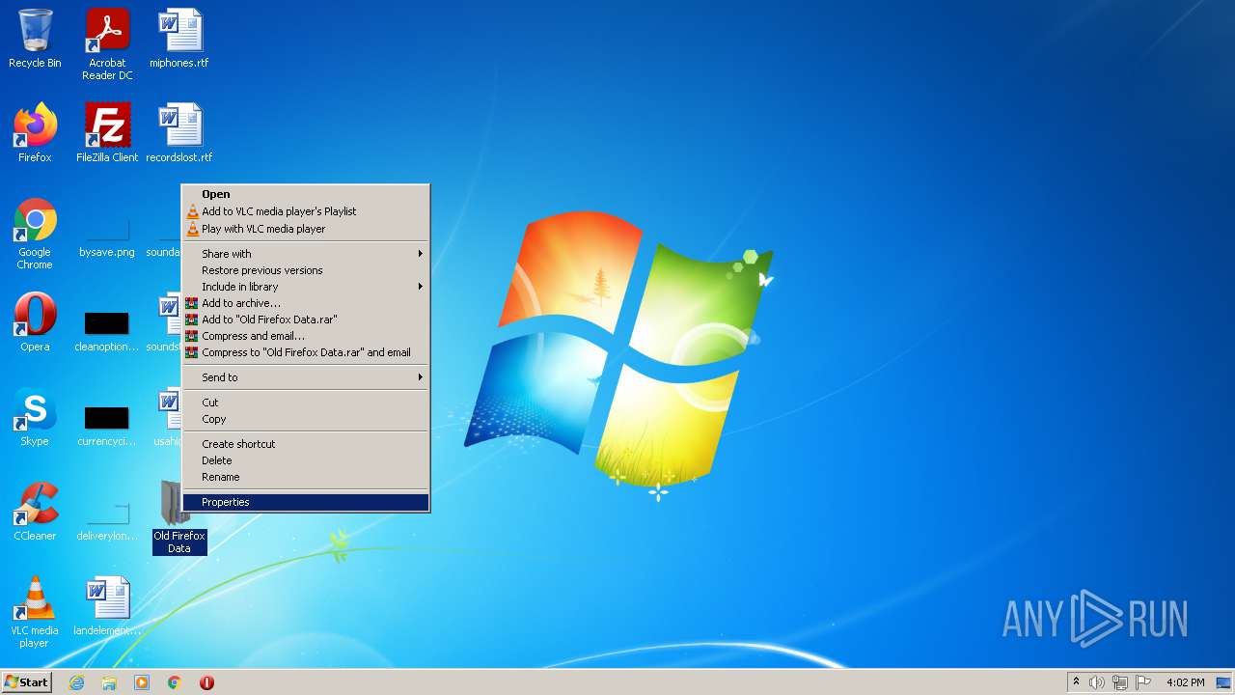Choose Add to archive...

coord(306,303)
